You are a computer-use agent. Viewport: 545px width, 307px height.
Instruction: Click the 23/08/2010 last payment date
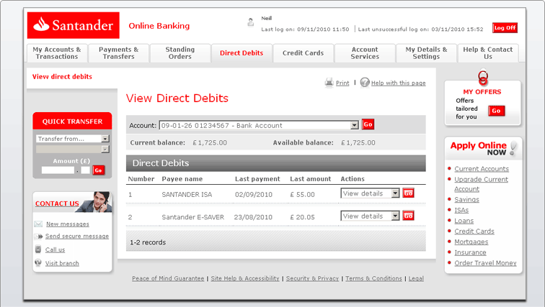coord(253,217)
